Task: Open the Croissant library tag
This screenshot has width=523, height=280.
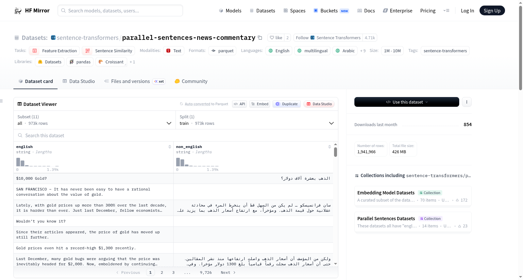Action: 111,62
